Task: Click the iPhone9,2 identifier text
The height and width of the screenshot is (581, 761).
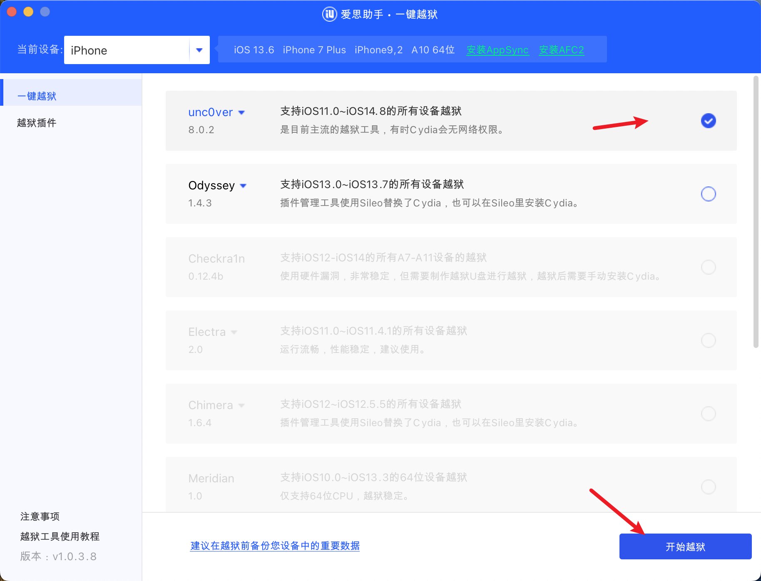Action: [379, 50]
